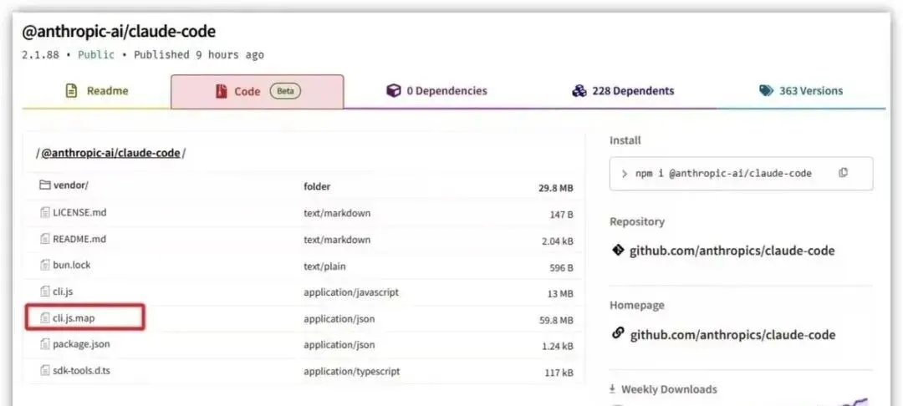Click the Code tab file icon

click(x=221, y=91)
